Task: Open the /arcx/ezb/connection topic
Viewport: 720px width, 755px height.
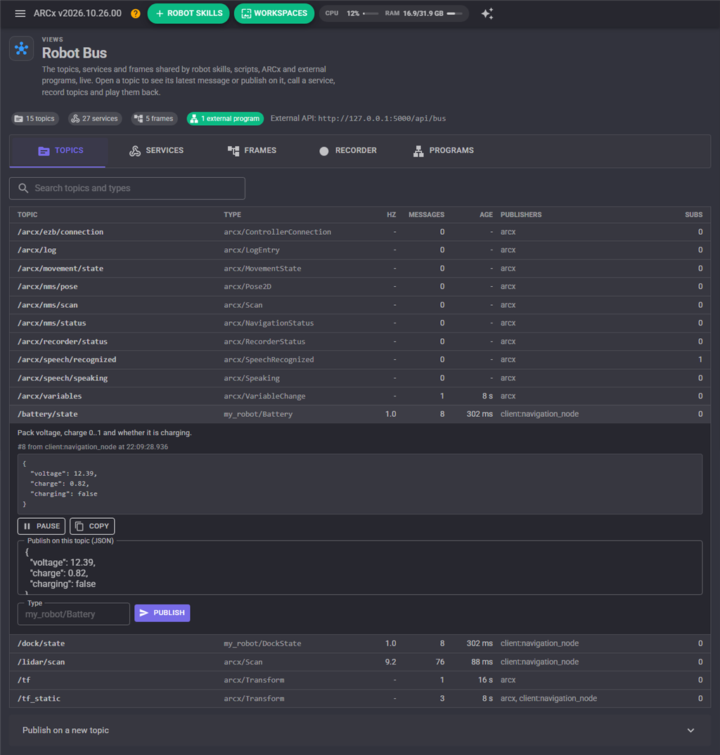Action: (360, 232)
